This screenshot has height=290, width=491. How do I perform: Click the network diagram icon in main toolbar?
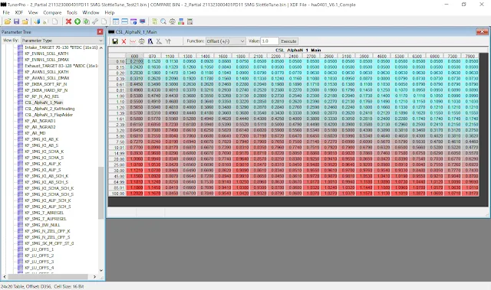[181, 21]
